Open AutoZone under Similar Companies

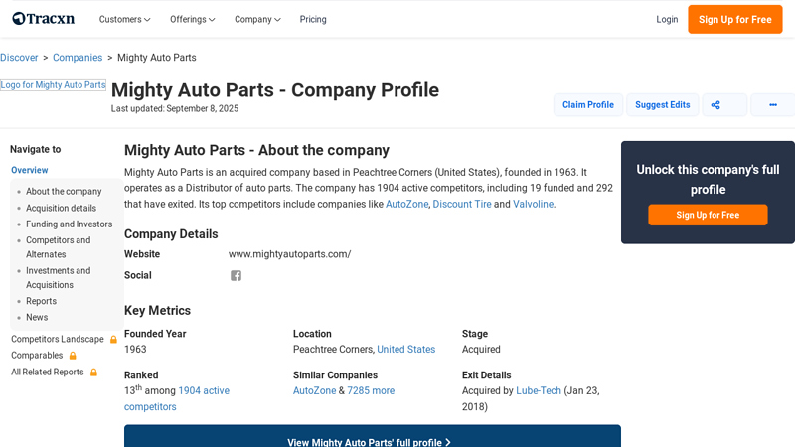314,390
